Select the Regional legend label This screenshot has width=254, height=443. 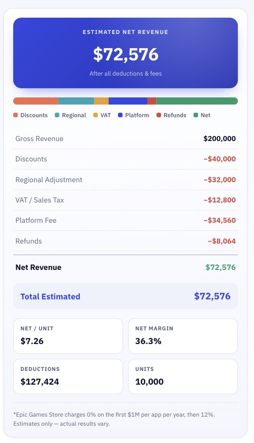[x=74, y=115]
